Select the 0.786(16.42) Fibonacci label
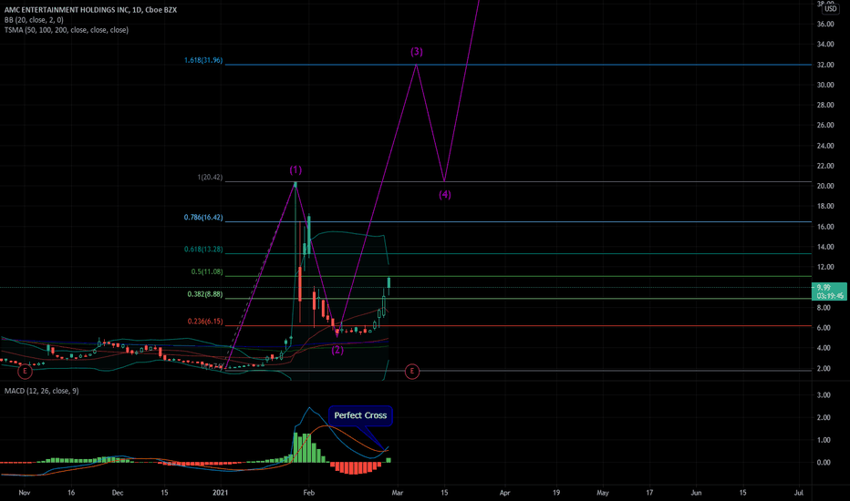This screenshot has width=850, height=501. point(203,217)
